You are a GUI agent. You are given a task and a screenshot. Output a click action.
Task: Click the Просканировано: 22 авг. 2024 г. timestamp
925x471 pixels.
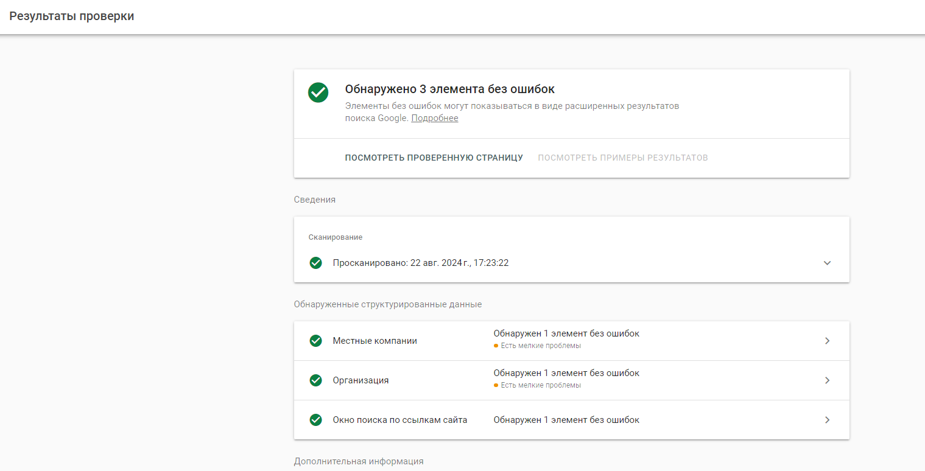tap(421, 263)
